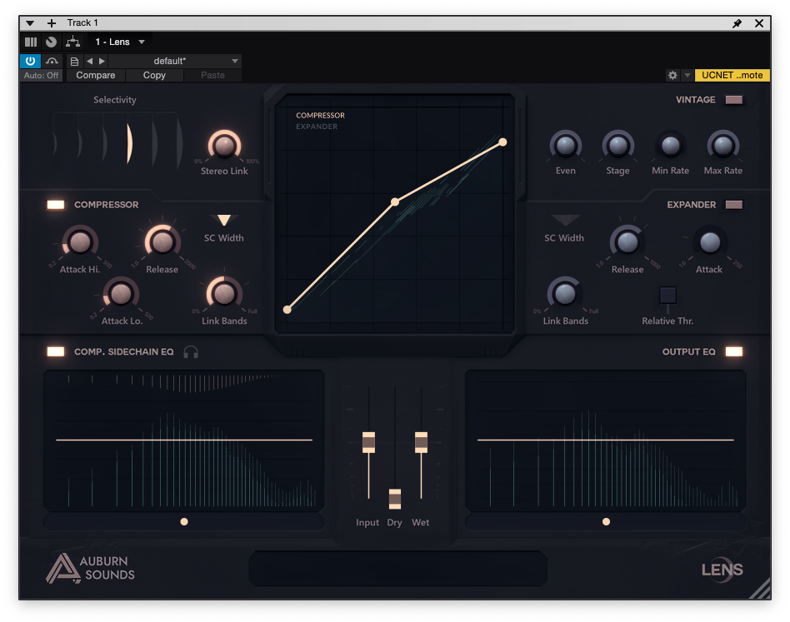Click the mixer channel bars icon
Image resolution: width=790 pixels, height=622 pixels.
tap(31, 42)
